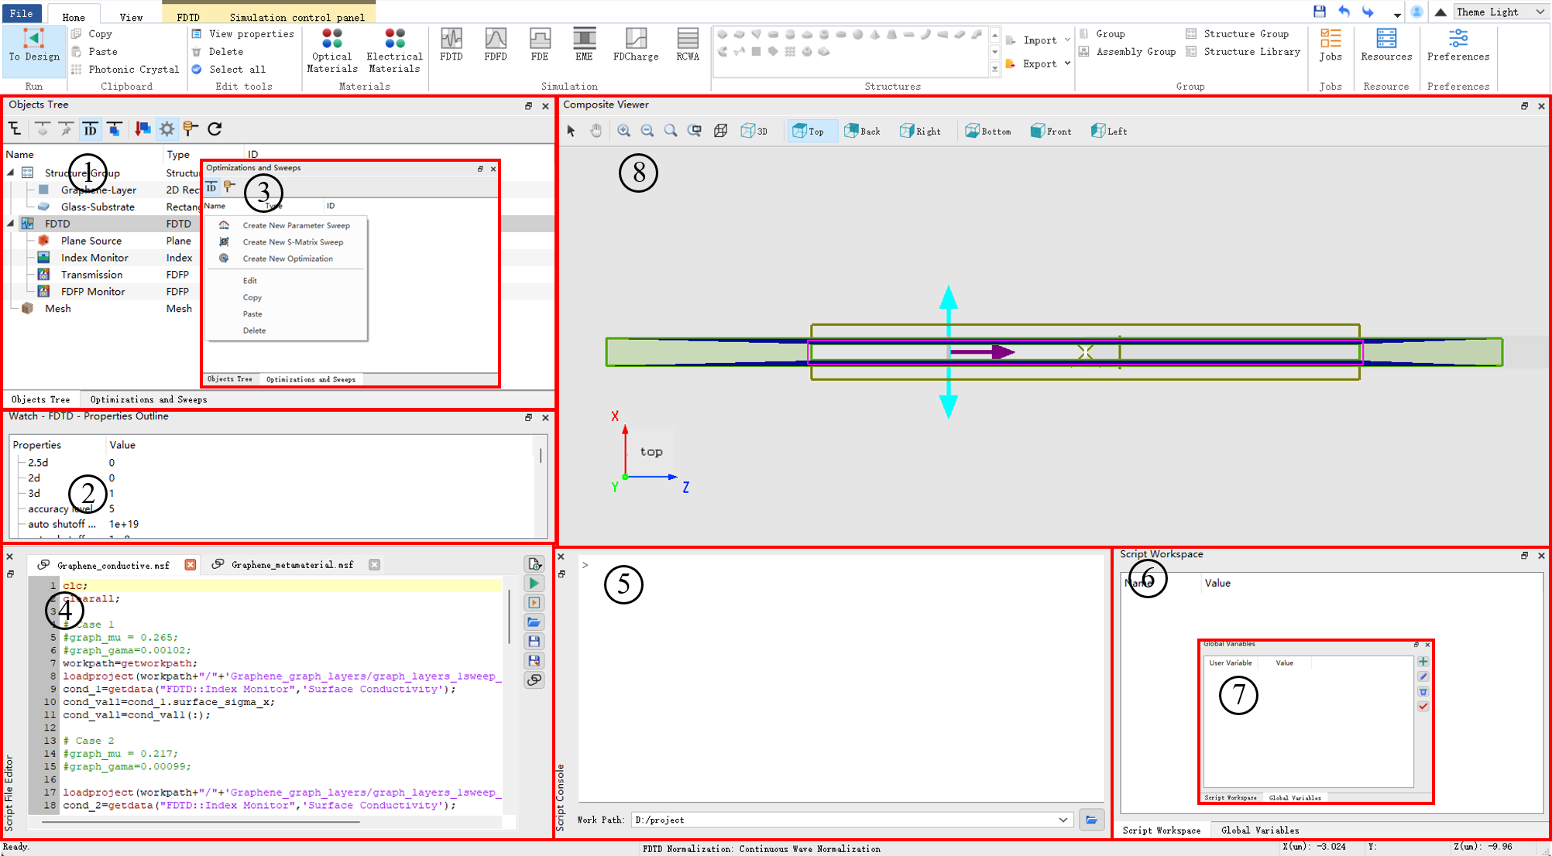Select the pan hand tool in Composite Viewer
The height and width of the screenshot is (856, 1552).
click(x=596, y=131)
